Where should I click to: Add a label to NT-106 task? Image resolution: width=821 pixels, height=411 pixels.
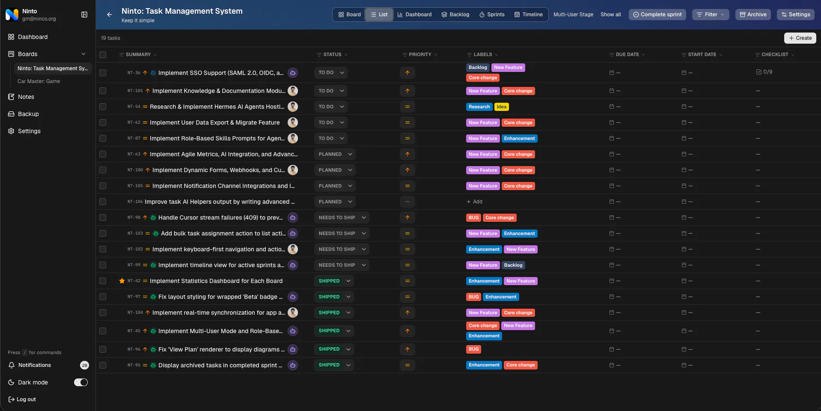click(x=474, y=202)
